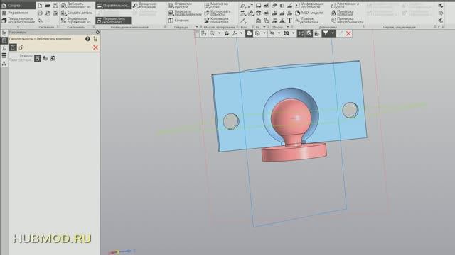Select 'Вырезать выдавливанием' tool
This screenshot has width=455, height=255.
[185, 13]
